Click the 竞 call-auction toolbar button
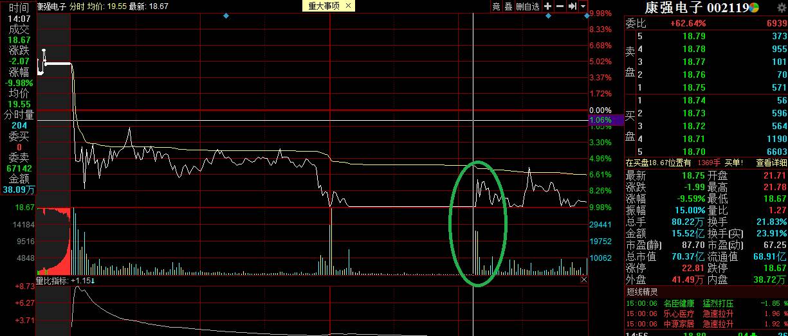Viewport: 788px width, 336px height. pos(496,6)
